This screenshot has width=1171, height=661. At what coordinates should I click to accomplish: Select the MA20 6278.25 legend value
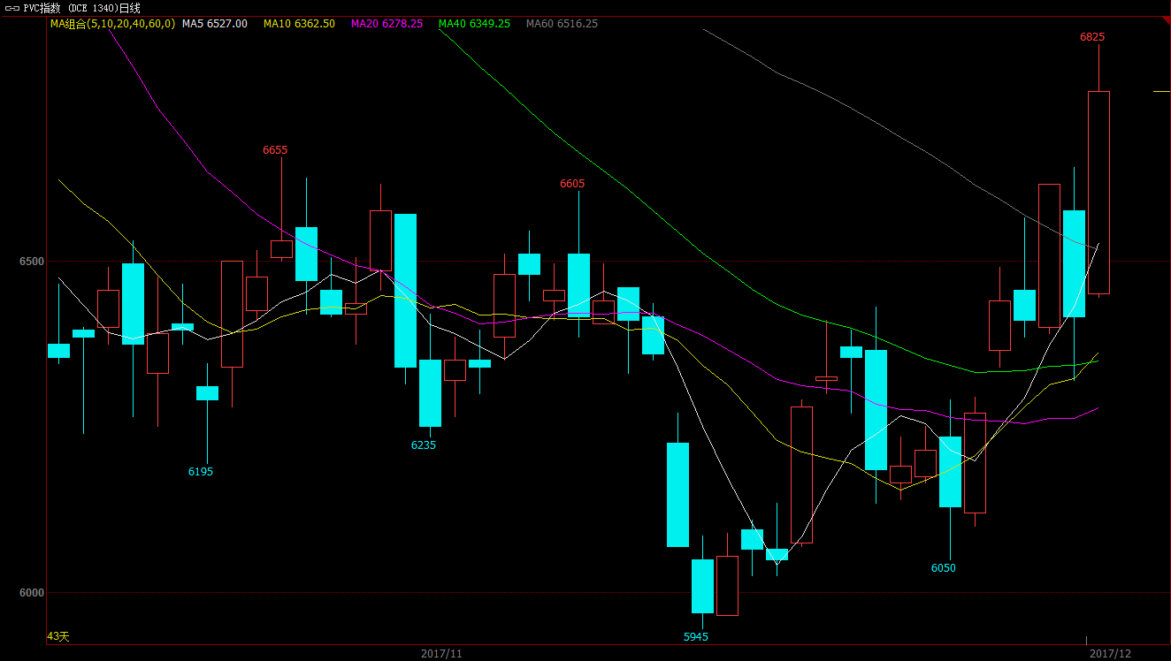click(x=387, y=24)
